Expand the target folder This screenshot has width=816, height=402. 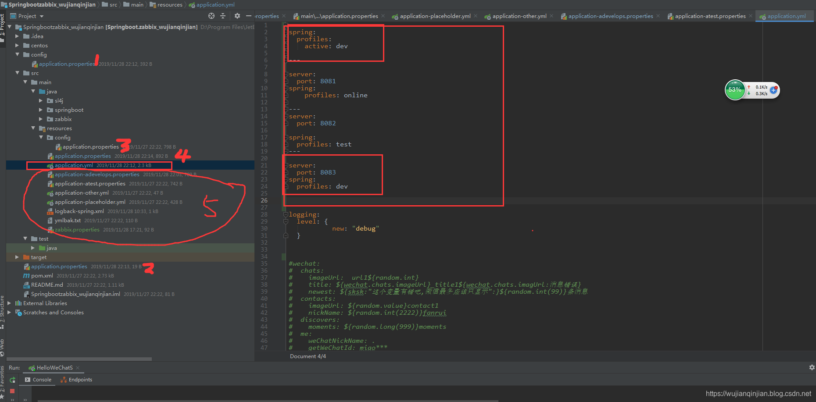pos(17,257)
